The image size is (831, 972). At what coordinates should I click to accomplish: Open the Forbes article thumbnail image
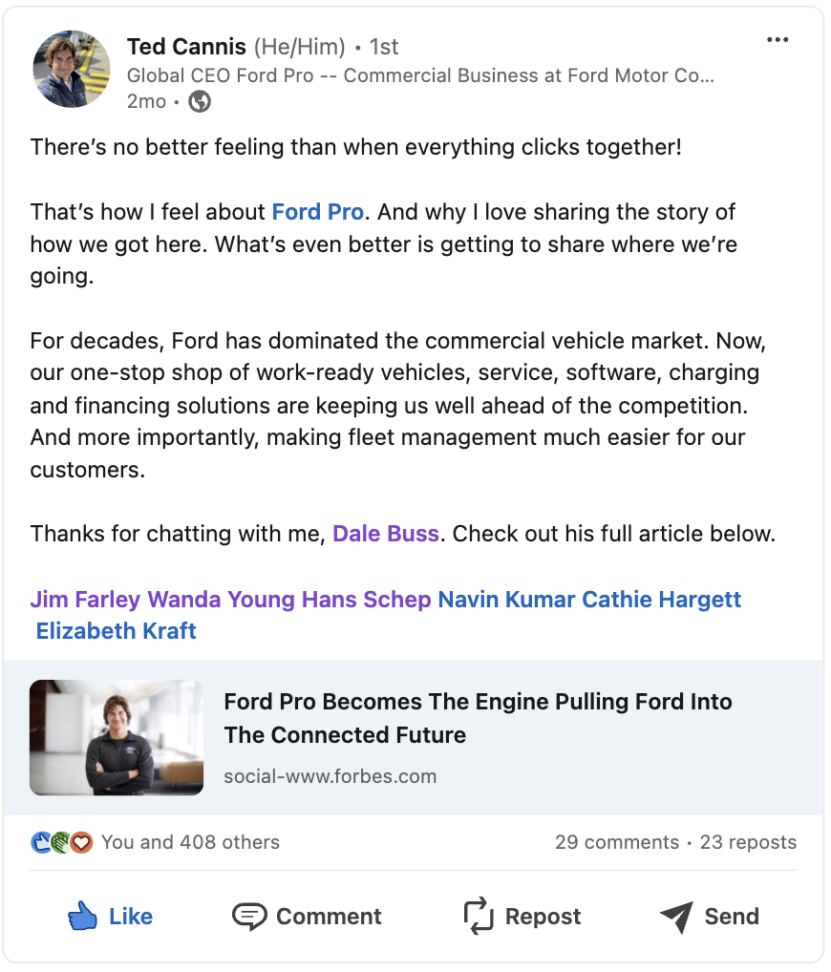[x=117, y=738]
